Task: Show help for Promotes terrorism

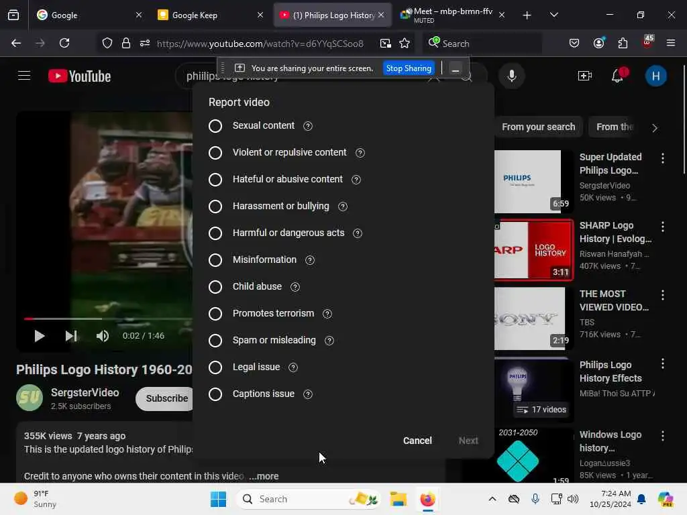Action: pyautogui.click(x=327, y=314)
